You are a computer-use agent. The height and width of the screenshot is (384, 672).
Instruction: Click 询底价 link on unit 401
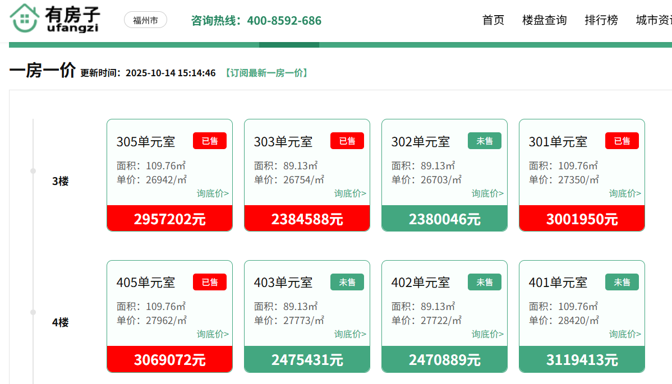pos(625,334)
